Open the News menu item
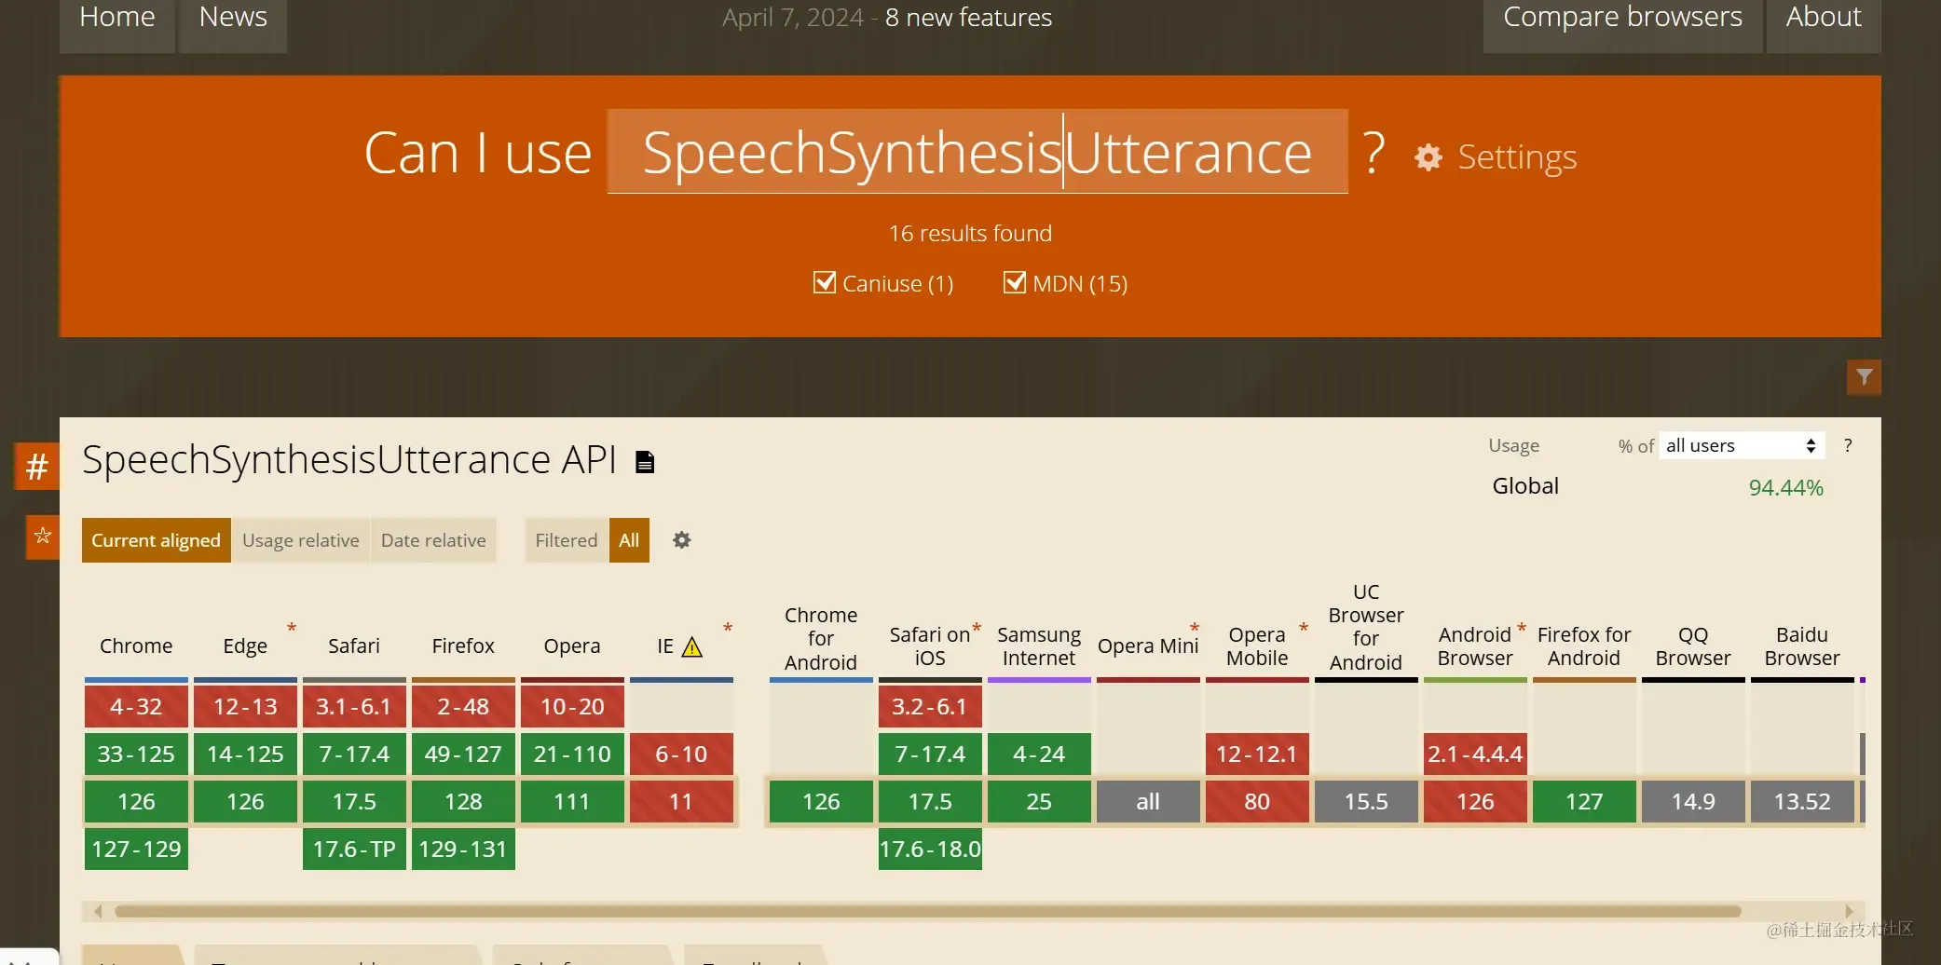1941x965 pixels. [x=233, y=19]
